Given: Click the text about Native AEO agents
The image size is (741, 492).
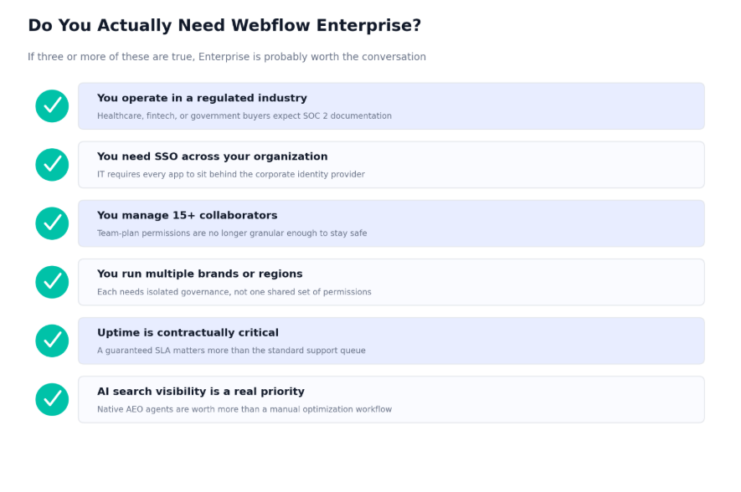Looking at the screenshot, I should 244,409.
